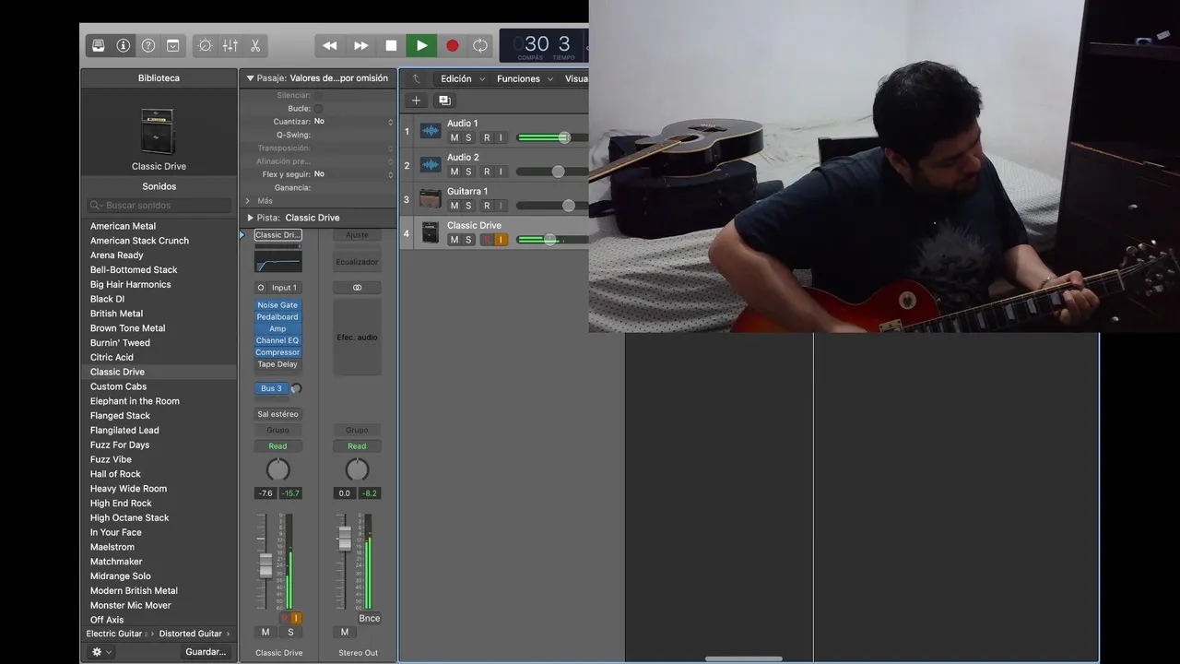The width and height of the screenshot is (1180, 664).
Task: Click the duplicate track icon
Action: tap(444, 101)
